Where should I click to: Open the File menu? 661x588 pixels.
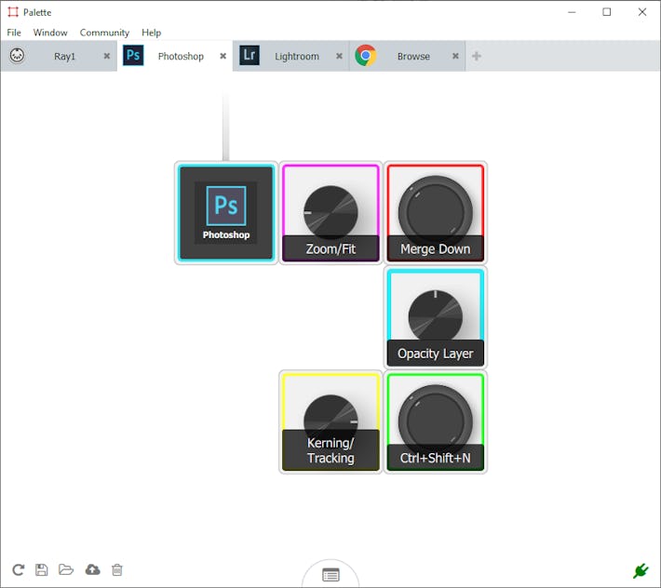14,33
